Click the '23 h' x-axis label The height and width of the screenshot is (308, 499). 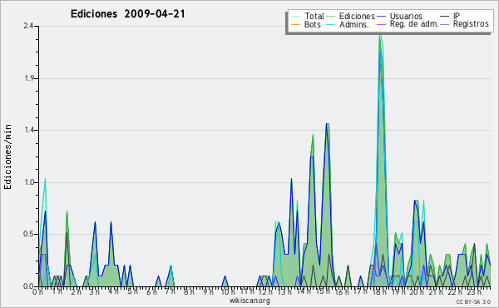[473, 292]
